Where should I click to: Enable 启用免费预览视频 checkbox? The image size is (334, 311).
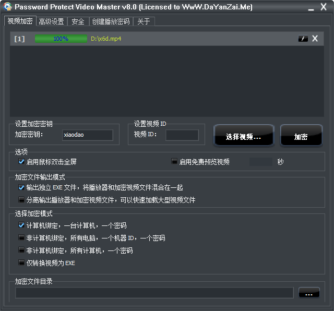(174, 162)
